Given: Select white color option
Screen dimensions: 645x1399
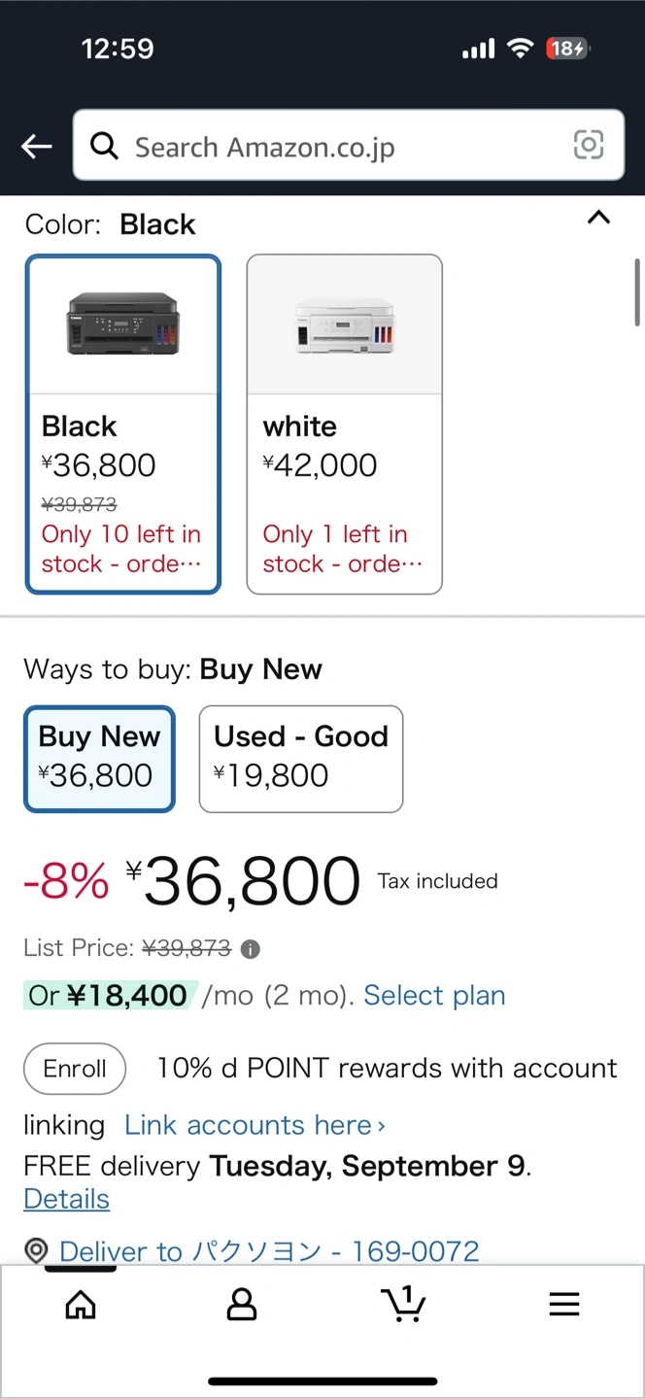Looking at the screenshot, I should point(345,424).
